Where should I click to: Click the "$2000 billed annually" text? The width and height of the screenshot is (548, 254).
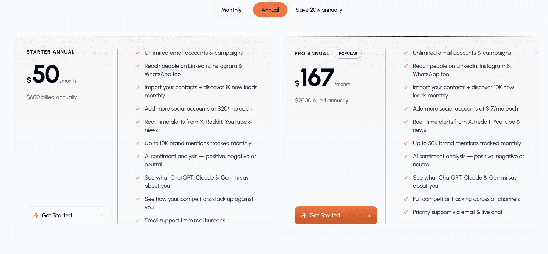pos(321,100)
